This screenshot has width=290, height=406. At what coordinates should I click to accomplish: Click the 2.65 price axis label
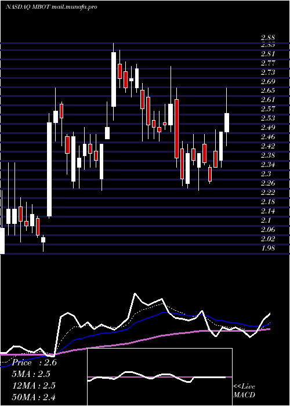click(268, 90)
